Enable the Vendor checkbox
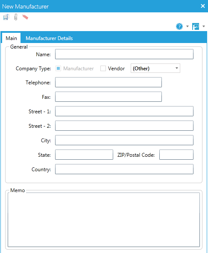This screenshot has height=253, width=208. [x=103, y=69]
